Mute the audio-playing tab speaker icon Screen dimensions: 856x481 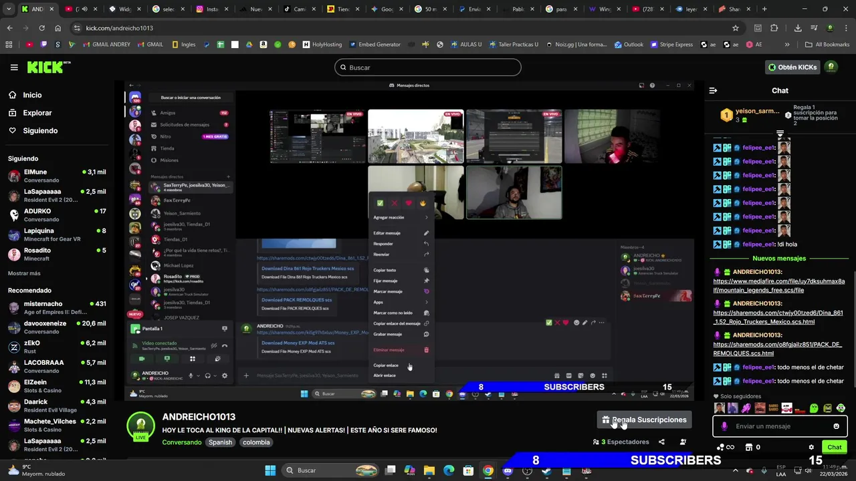85,9
